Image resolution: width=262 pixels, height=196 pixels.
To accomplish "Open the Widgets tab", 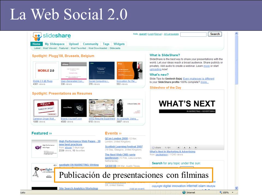I will [119, 44].
